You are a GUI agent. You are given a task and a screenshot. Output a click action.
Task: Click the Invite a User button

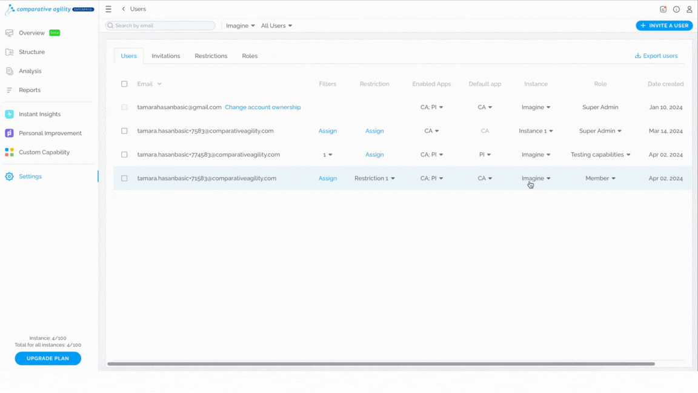(664, 26)
